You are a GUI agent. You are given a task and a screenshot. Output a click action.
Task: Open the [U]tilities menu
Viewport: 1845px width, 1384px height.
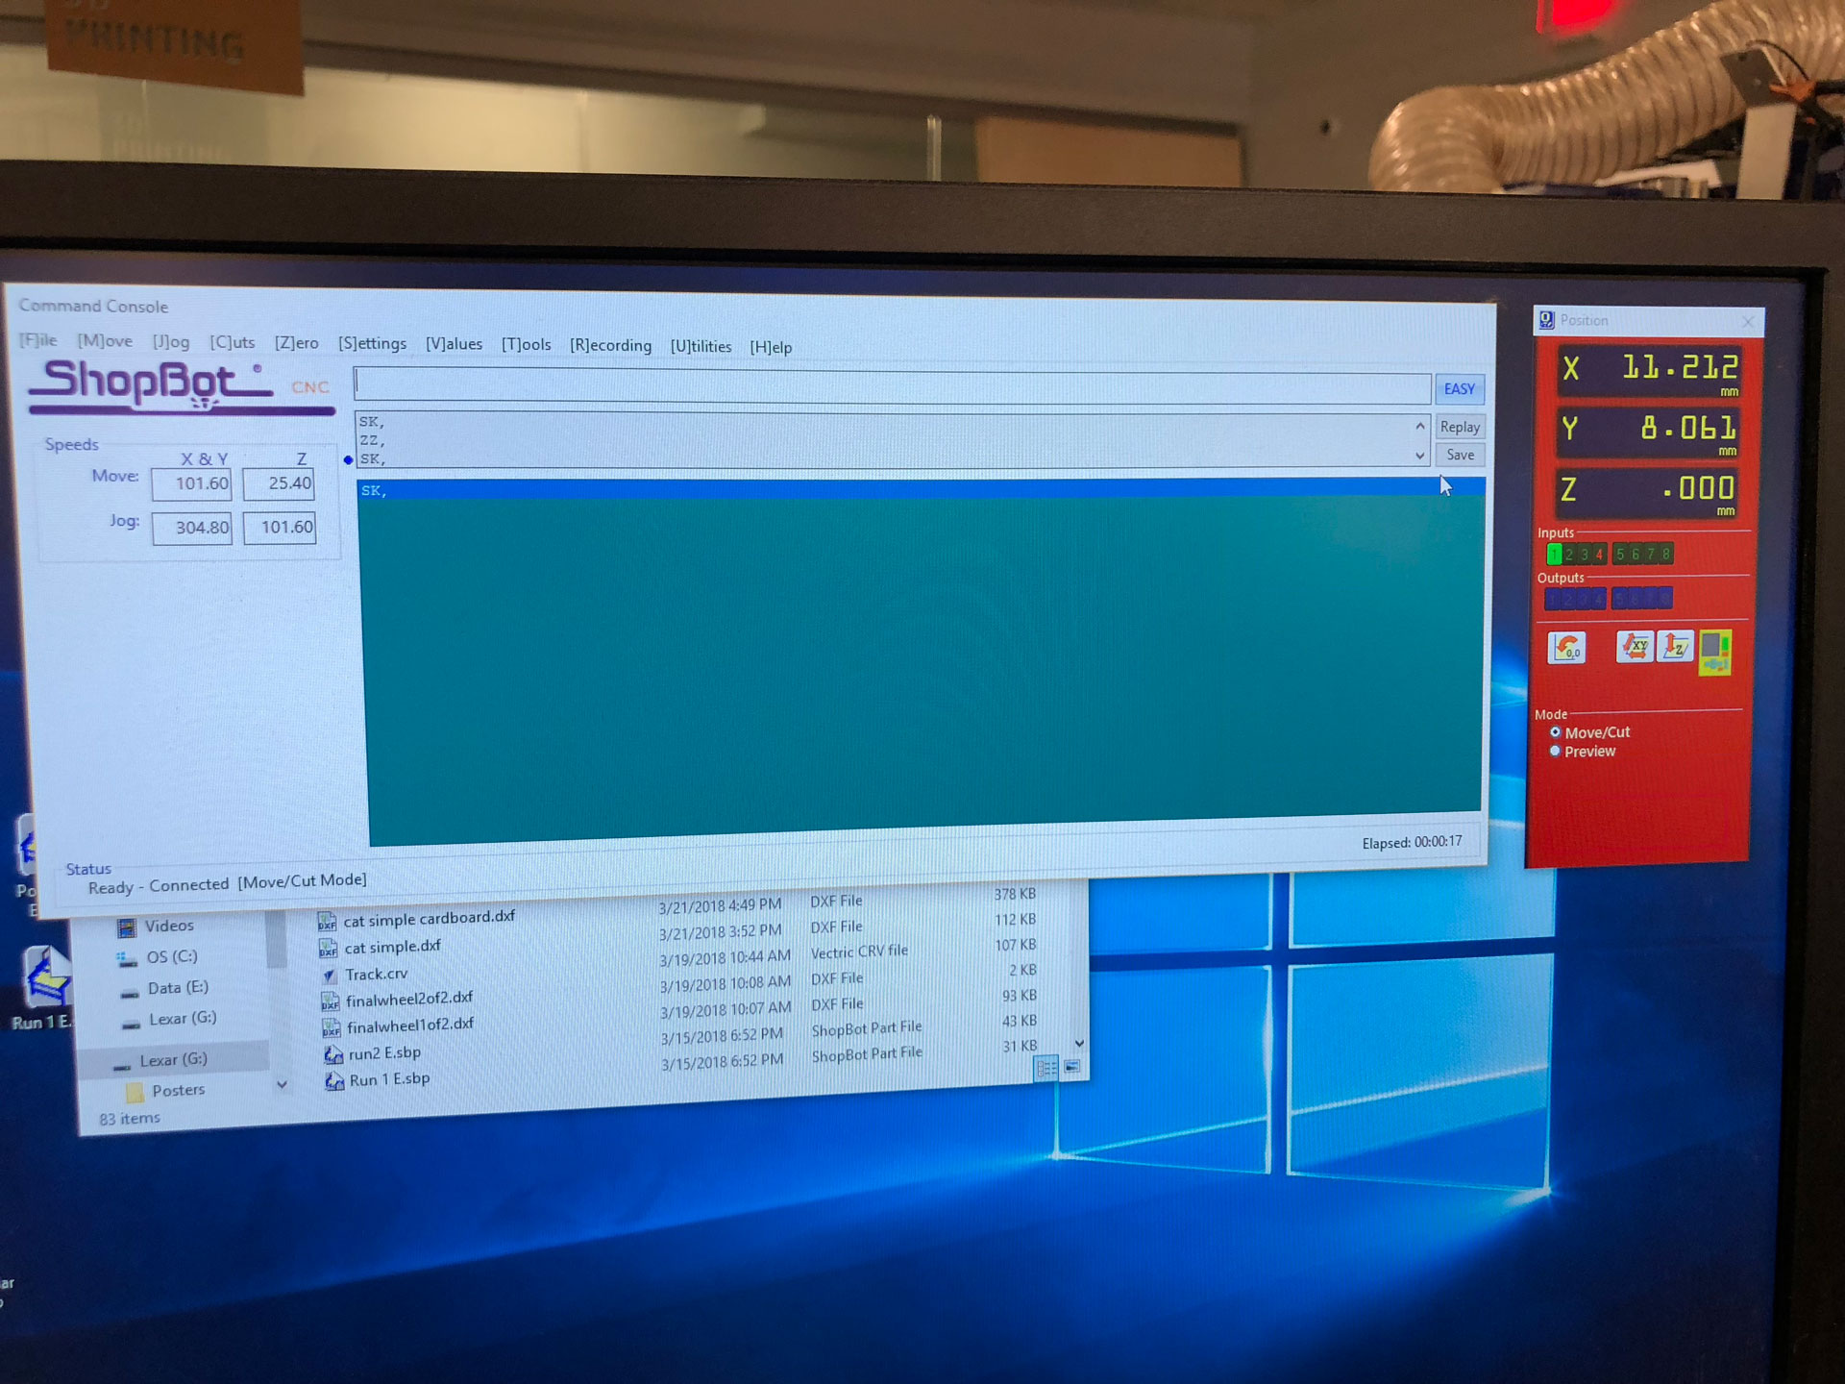tap(701, 347)
